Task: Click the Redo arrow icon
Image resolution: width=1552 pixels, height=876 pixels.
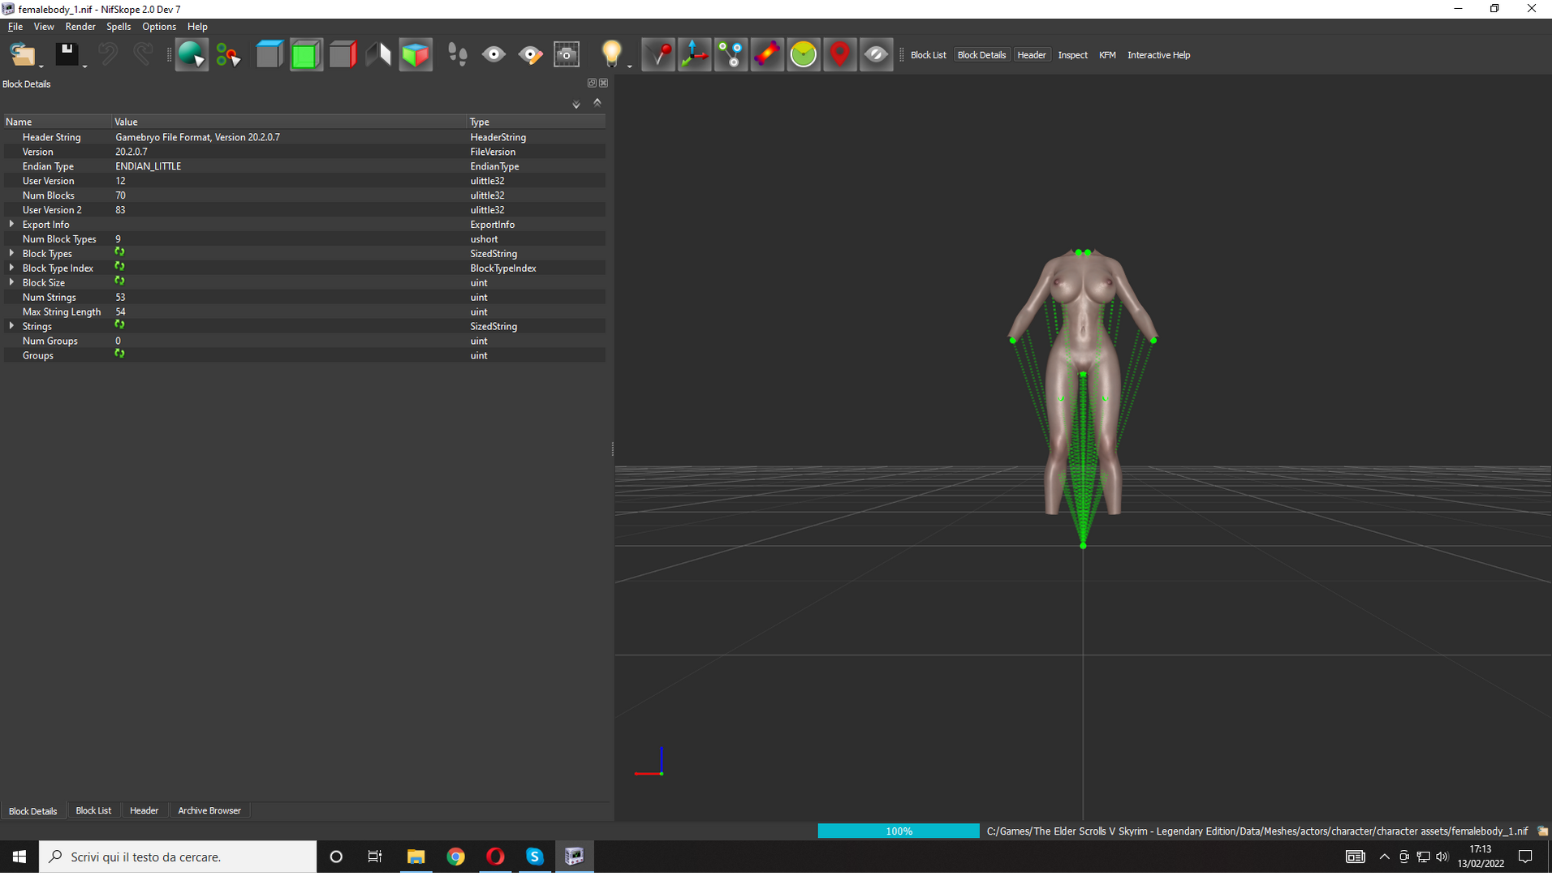Action: (143, 54)
